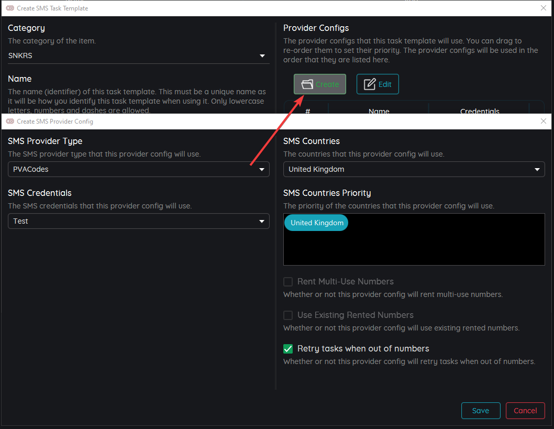
Task: Close the Create SMS Task Template window
Action: [x=543, y=8]
